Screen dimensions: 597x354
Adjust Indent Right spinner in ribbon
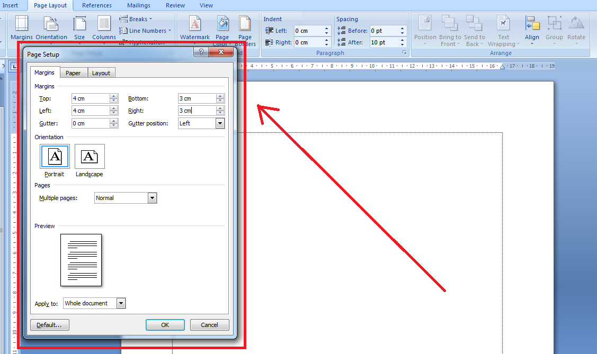click(x=326, y=42)
